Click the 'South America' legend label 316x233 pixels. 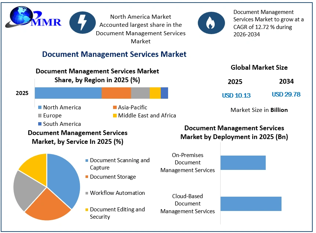coord(62,124)
